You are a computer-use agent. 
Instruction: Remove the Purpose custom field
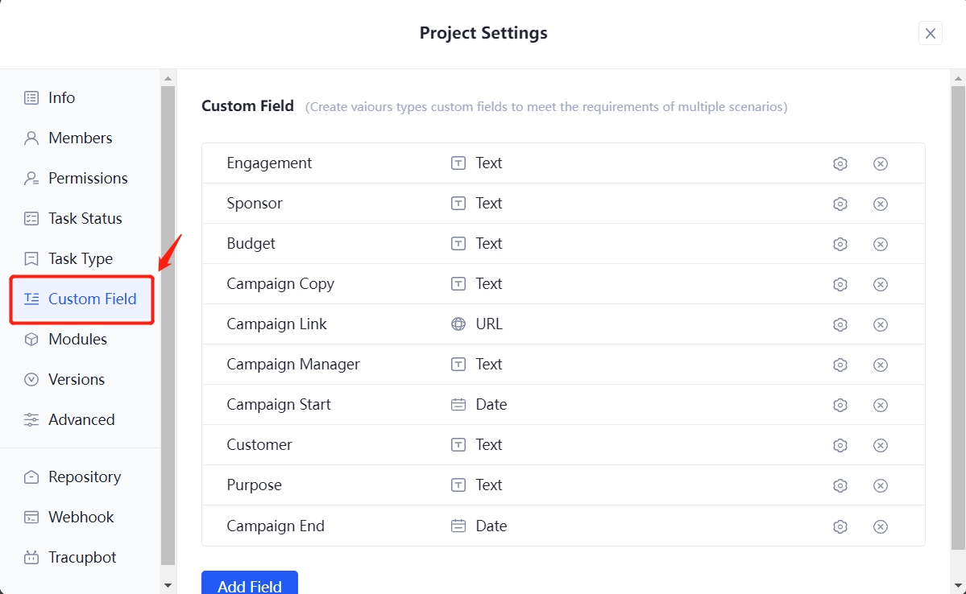point(881,485)
